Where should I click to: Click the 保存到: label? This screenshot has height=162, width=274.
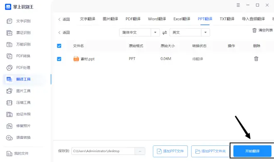coord(64,151)
